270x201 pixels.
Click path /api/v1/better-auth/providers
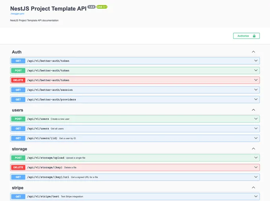tap(51, 100)
